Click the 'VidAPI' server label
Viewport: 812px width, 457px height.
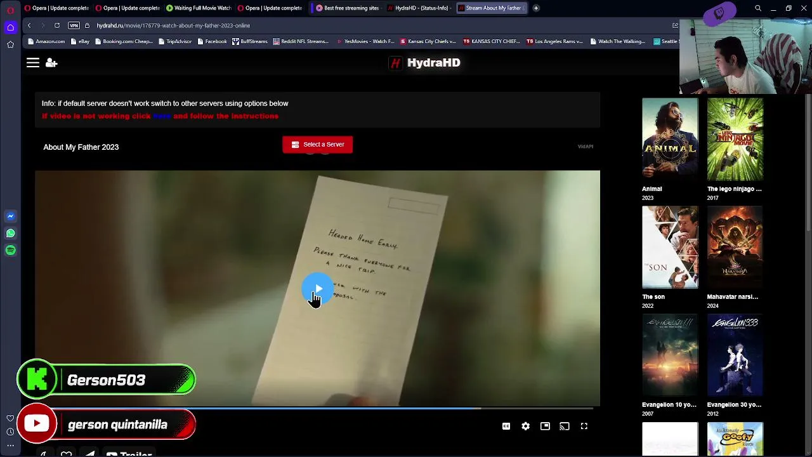point(586,147)
